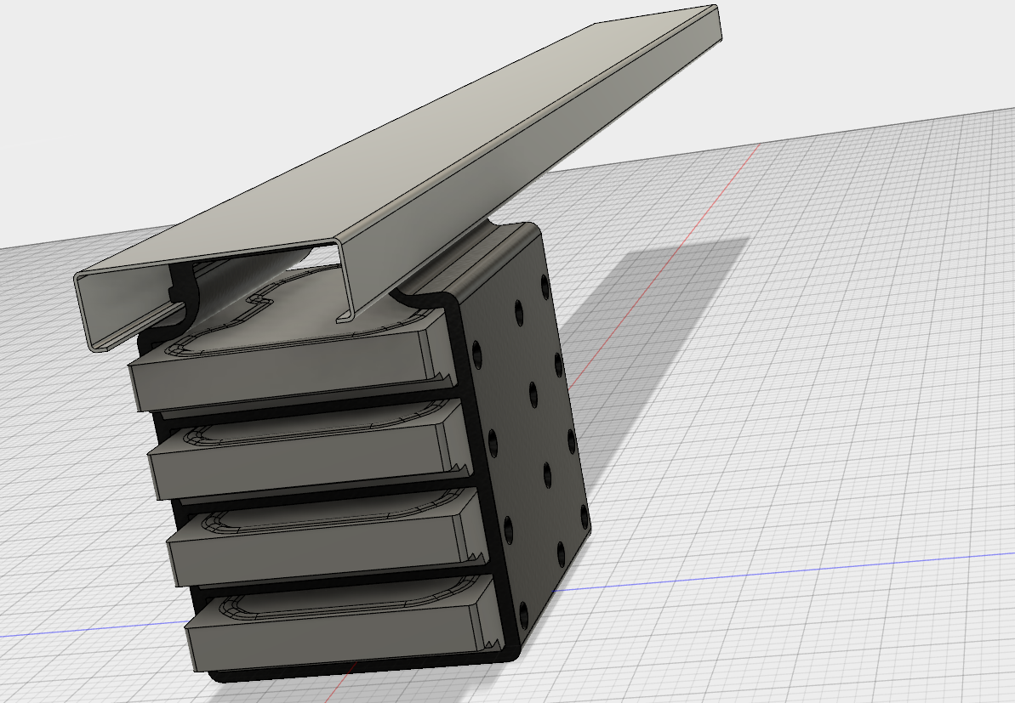The image size is (1015, 703).
Task: Select the front face of the second drive tray from top
Action: tap(301, 463)
